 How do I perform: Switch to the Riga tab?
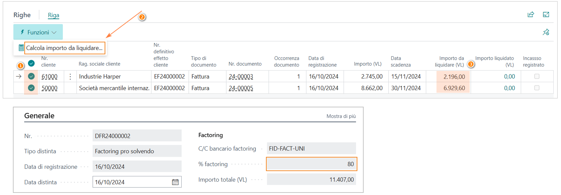pyautogui.click(x=53, y=15)
